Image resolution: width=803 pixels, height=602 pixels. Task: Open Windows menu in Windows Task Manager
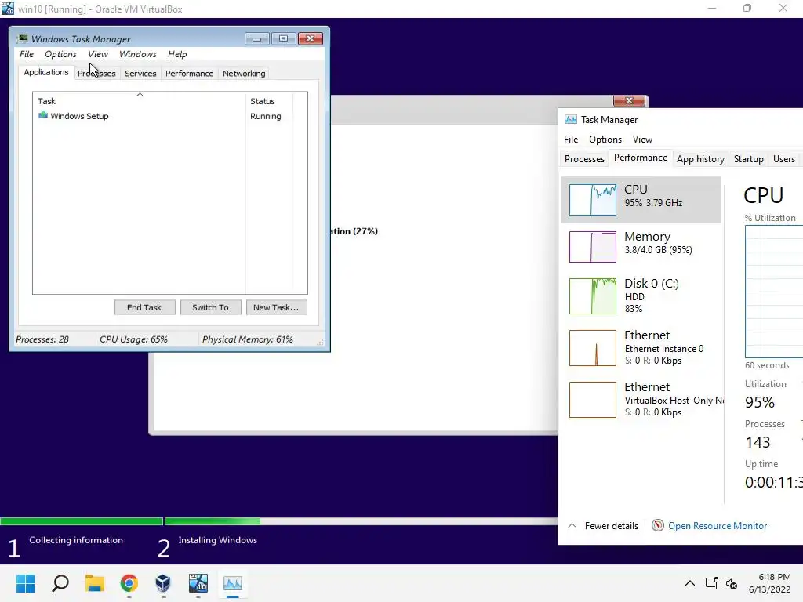point(138,54)
